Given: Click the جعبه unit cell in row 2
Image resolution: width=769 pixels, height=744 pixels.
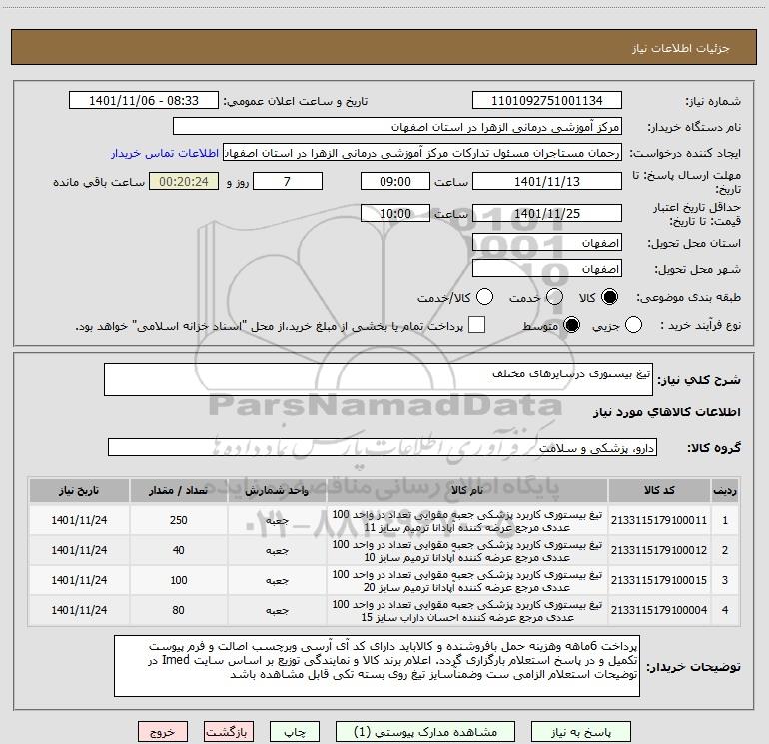Looking at the screenshot, I should tap(277, 551).
